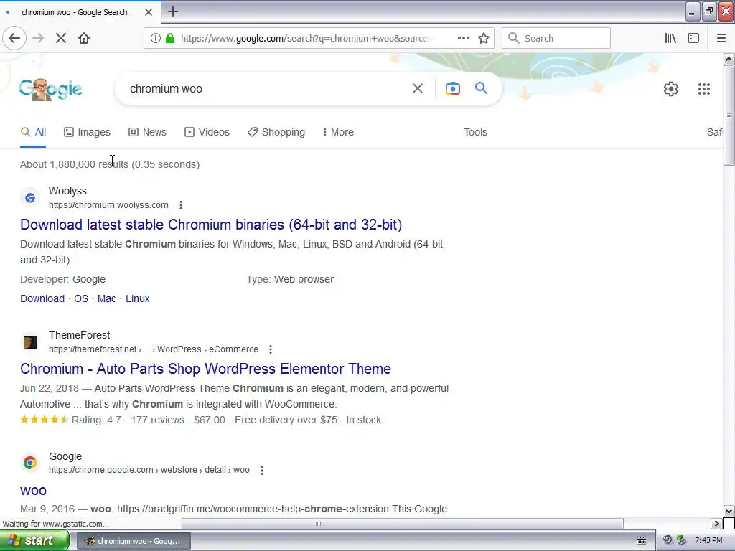The width and height of the screenshot is (735, 551).
Task: Open the Firefox home page
Action: (x=84, y=38)
